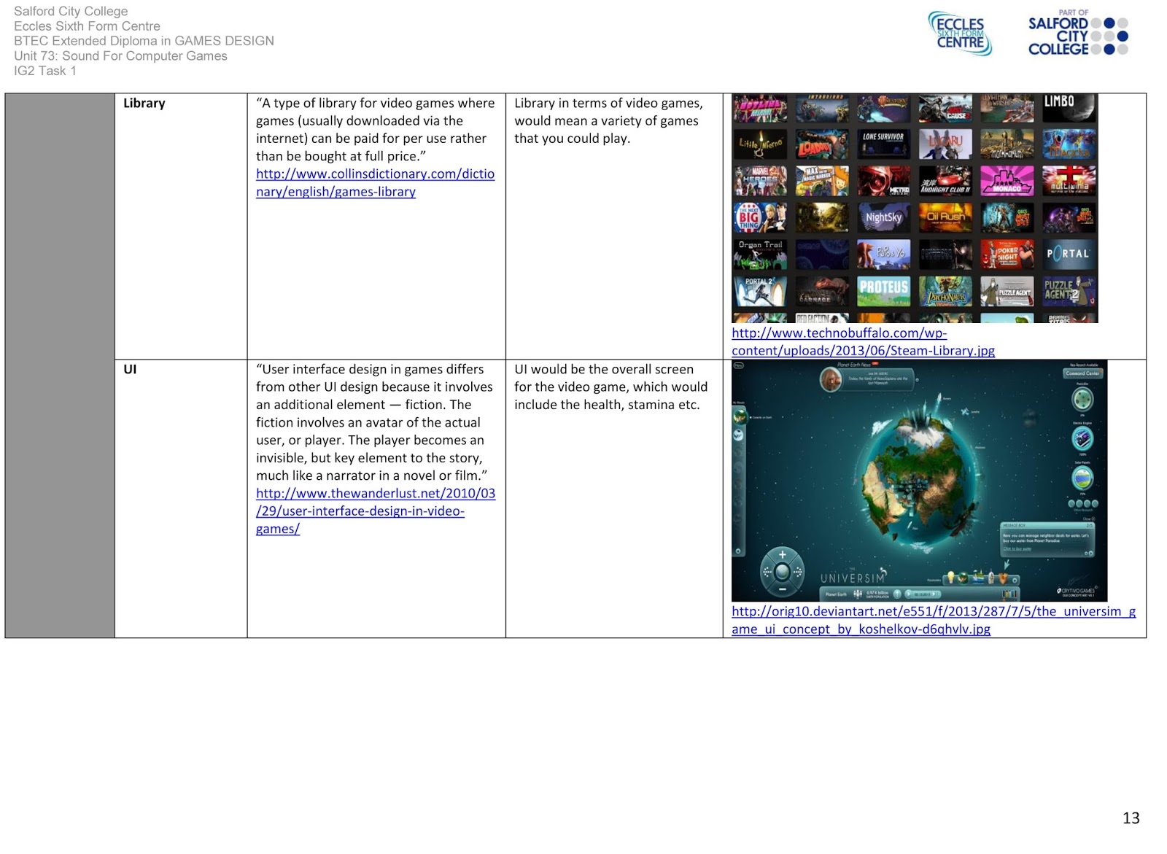Viewport: 1167px width, 854px height.
Task: Click the Just Cause 2 game tile
Action: (x=945, y=108)
